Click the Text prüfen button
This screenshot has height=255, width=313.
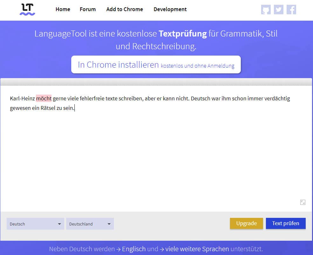[286, 223]
